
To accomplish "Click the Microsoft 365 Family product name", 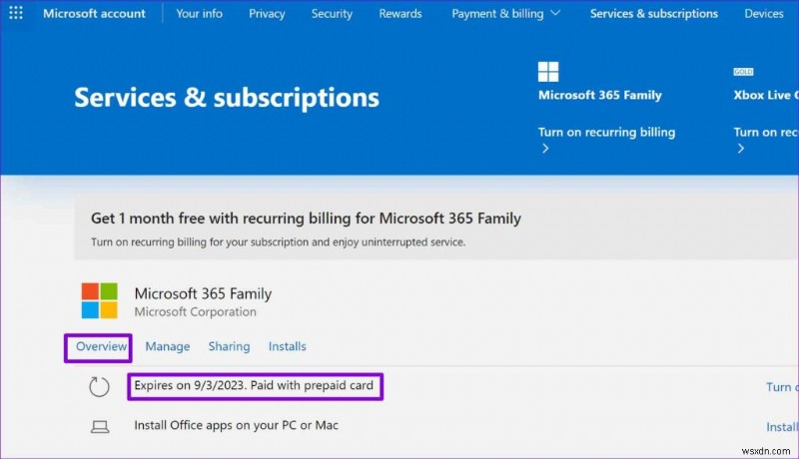I will 203,293.
